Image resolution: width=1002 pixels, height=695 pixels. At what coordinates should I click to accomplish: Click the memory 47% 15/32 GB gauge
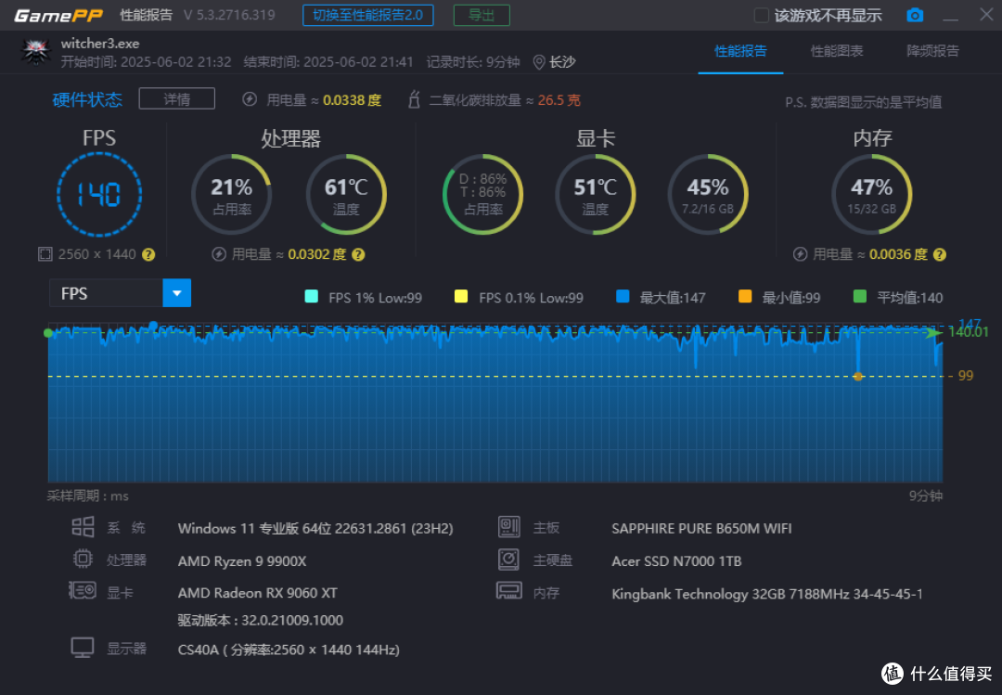(871, 194)
